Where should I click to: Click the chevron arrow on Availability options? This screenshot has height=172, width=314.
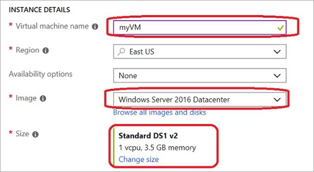[277, 76]
